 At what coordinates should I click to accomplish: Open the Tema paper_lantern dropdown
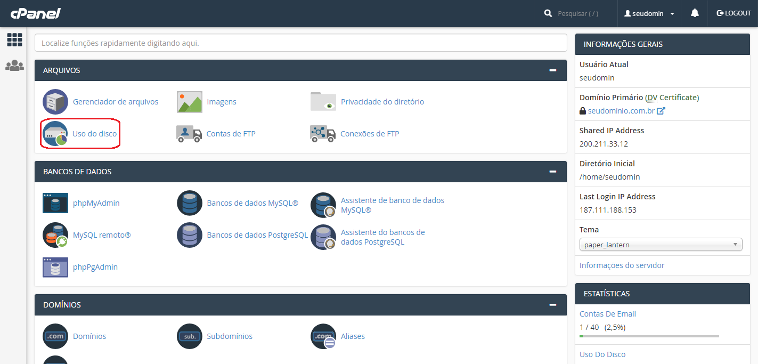tap(661, 245)
